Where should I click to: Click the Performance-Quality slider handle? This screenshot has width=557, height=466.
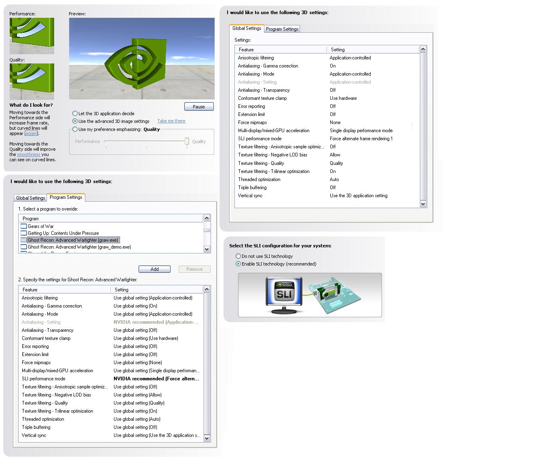pyautogui.click(x=187, y=141)
